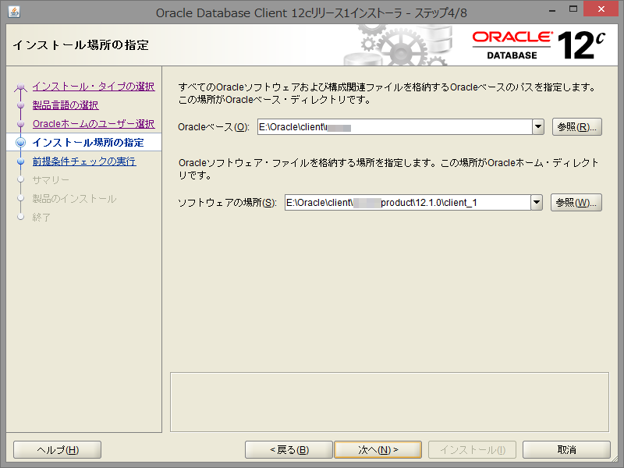Go back with 戻る(B) button
The image size is (624, 468).
pyautogui.click(x=289, y=450)
